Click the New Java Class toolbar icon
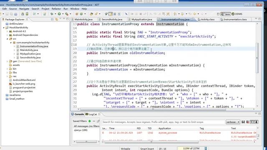Screen dimensions: 267x150 tap(81, 14)
